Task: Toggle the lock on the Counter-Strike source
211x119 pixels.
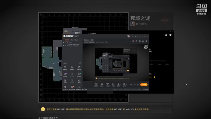Action: [x=65, y=45]
